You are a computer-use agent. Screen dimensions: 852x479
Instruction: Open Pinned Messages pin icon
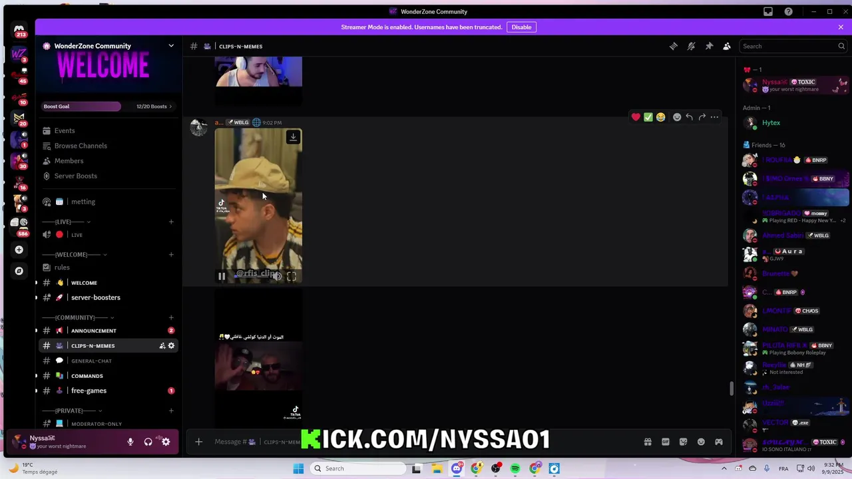(709, 46)
